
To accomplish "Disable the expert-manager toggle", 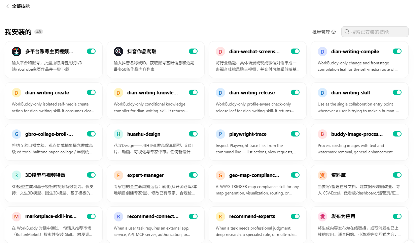I will click(x=193, y=175).
